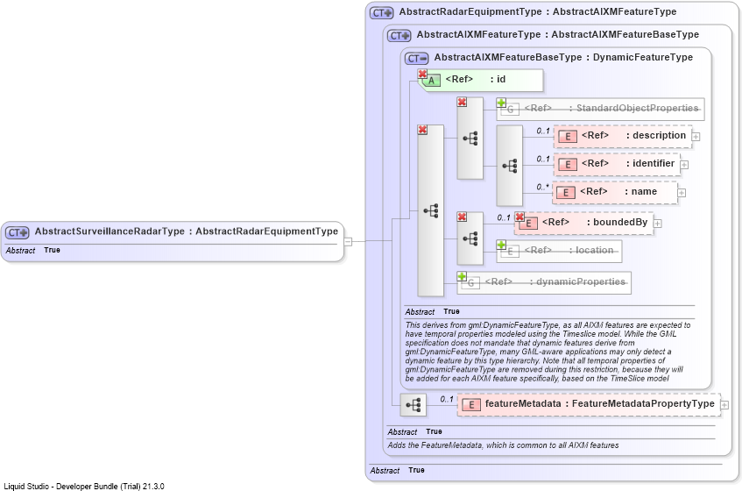
Task: Select the StandardObjectProperties group reference
Action: tap(600, 110)
